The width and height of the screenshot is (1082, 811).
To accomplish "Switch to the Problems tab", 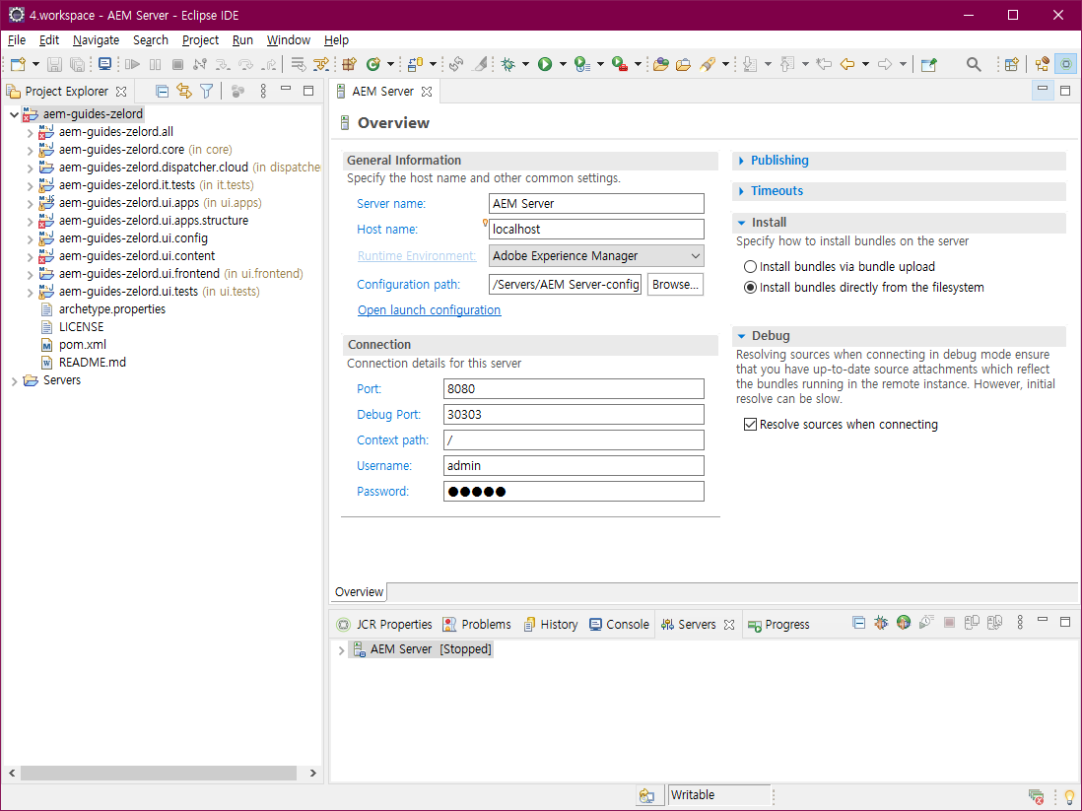I will [478, 624].
